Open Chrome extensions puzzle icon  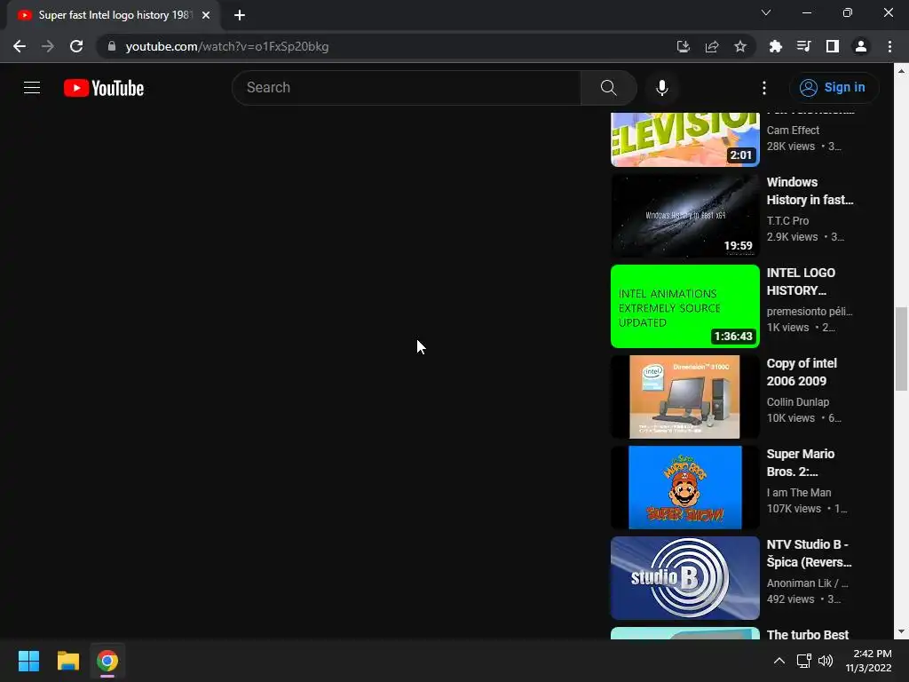775,46
